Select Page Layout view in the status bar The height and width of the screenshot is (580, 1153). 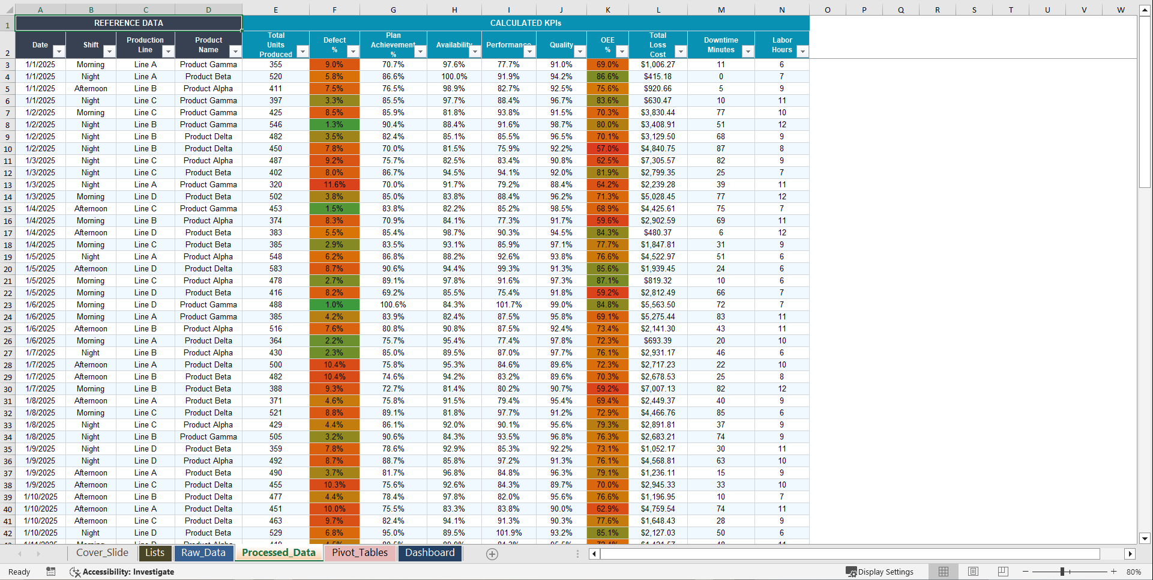click(x=973, y=572)
